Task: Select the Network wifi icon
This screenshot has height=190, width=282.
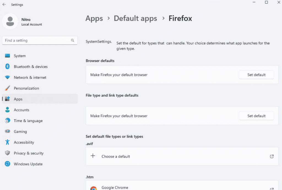Action: (7, 77)
